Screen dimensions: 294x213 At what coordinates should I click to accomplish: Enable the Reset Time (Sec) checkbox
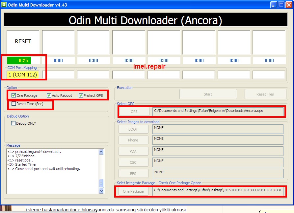(x=13, y=104)
